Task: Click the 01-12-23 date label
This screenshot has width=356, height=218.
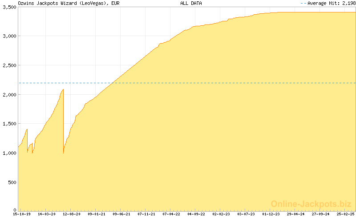Action: (x=271, y=214)
